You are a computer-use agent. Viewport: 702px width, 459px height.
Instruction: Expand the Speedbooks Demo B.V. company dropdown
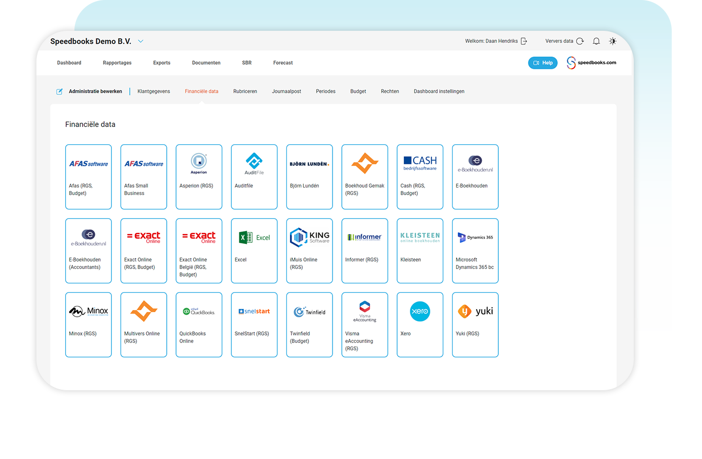[141, 41]
